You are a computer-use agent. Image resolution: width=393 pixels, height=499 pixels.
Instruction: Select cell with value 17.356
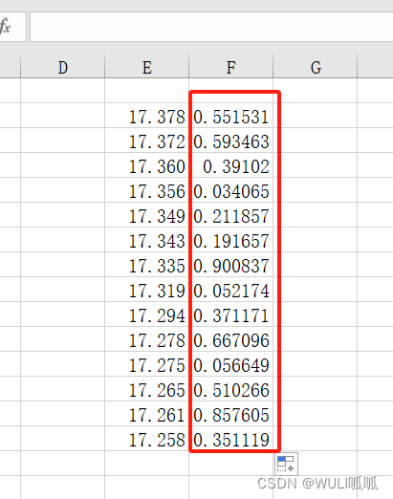147,190
